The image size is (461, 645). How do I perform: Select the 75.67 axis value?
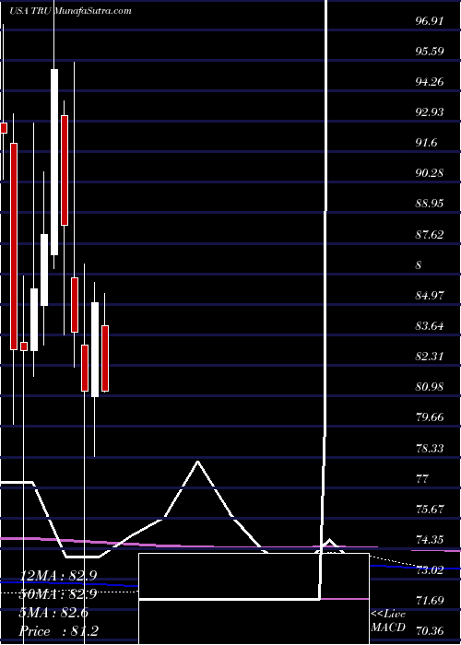point(430,509)
